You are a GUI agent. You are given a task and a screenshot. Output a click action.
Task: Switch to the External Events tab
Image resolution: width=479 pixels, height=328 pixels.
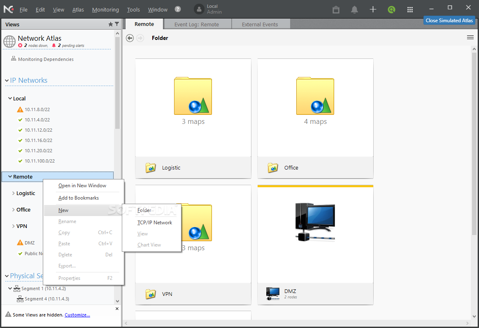click(260, 24)
